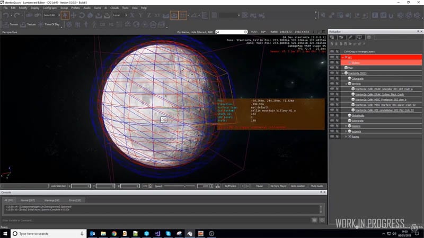
Task: Select the Rotate tool icon
Action: point(82,15)
